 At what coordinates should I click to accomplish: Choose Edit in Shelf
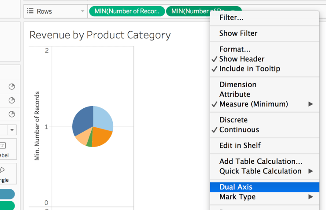tap(240, 145)
